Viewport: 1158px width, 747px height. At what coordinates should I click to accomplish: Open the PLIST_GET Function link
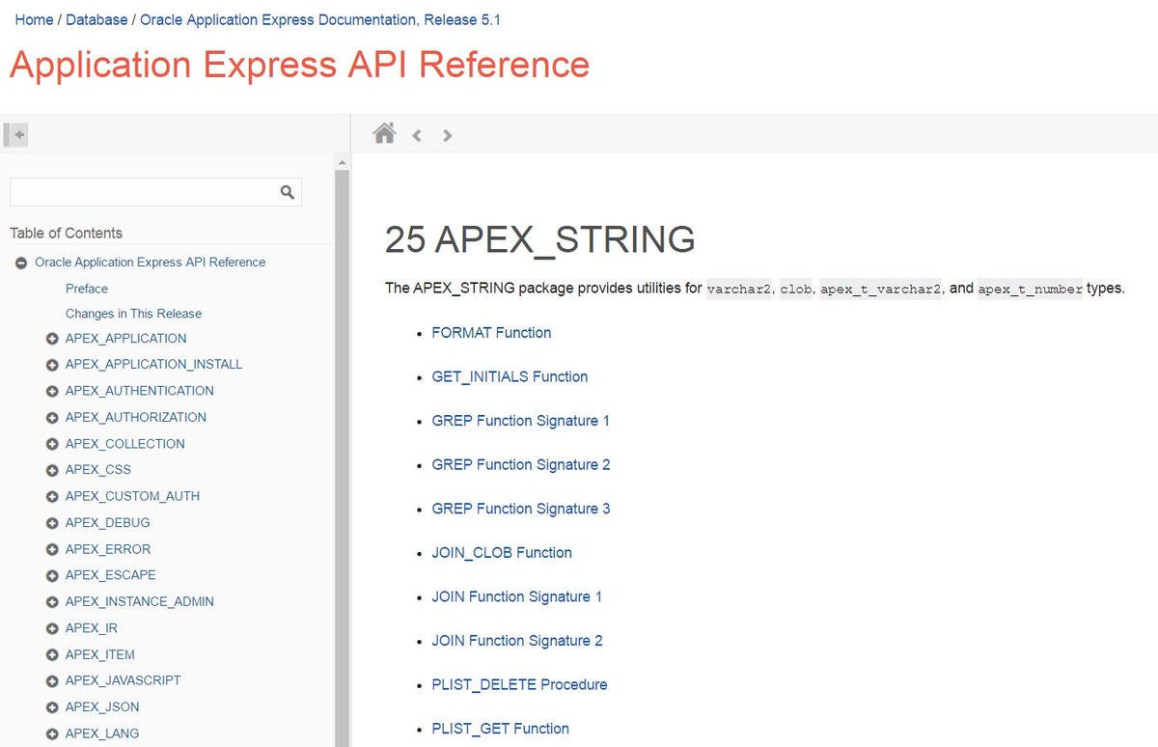pos(501,729)
